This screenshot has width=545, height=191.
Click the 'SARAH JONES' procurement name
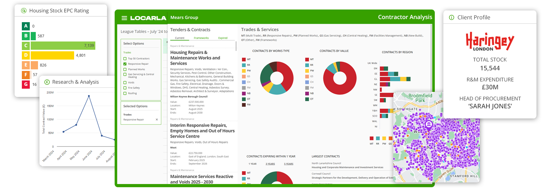click(x=490, y=106)
